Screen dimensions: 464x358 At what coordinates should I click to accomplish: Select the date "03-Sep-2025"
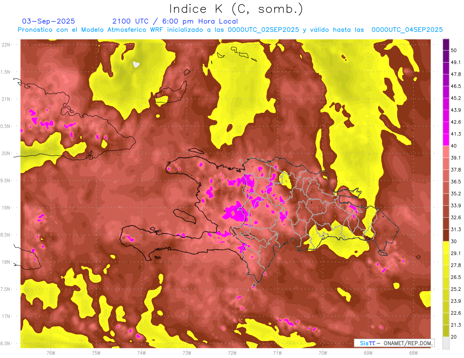pyautogui.click(x=49, y=21)
